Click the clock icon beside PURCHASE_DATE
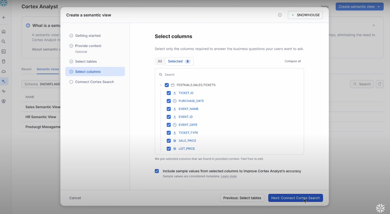Screen dimensions: 390x214 pos(175,101)
